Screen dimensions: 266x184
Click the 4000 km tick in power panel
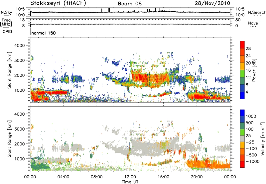pos(19,46)
